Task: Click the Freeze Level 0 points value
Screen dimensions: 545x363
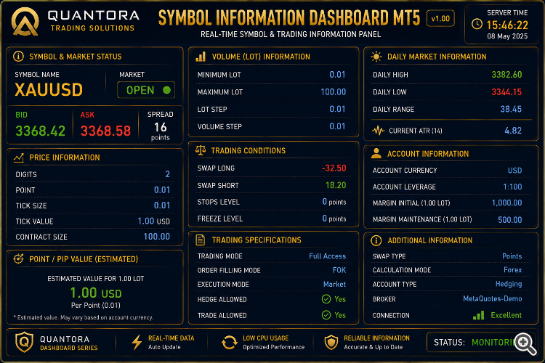Action: [334, 219]
